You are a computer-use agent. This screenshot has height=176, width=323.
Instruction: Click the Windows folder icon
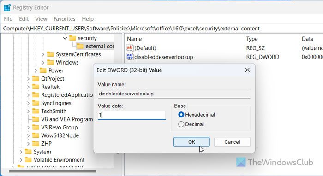(x=50, y=62)
